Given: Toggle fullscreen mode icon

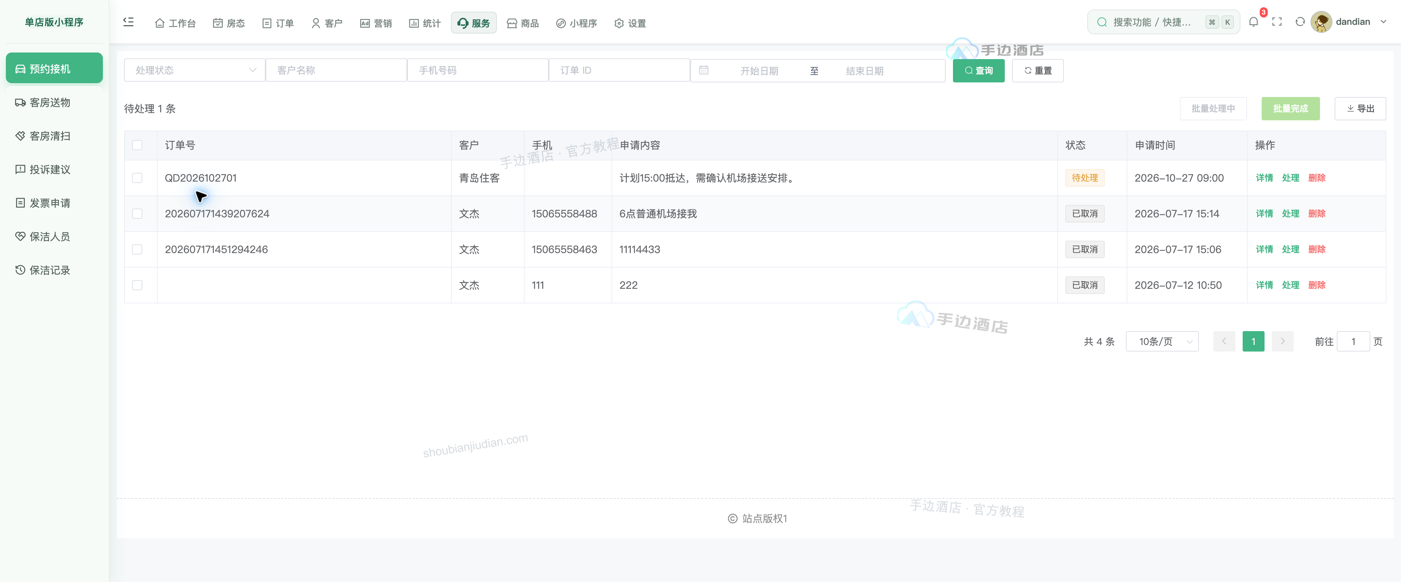Looking at the screenshot, I should [1277, 22].
